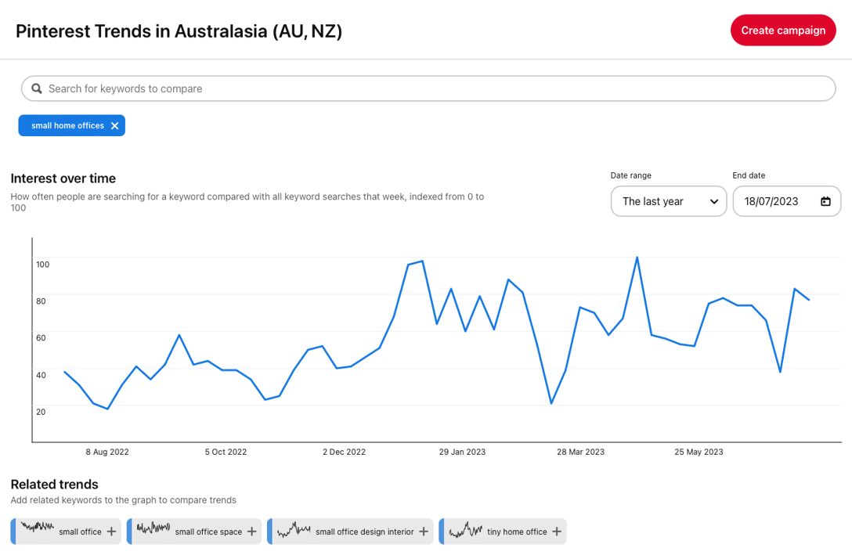This screenshot has width=852, height=555.
Task: Add small office space trend plus icon
Action: 251,532
